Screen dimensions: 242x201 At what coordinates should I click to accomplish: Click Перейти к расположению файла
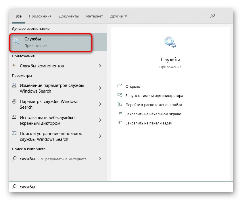[154, 105]
